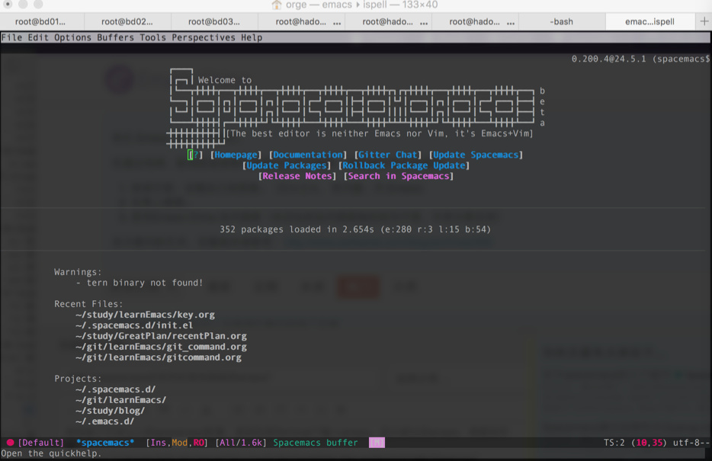Open project ~/study/blog/
Image resolution: width=712 pixels, height=461 pixels.
(x=111, y=411)
